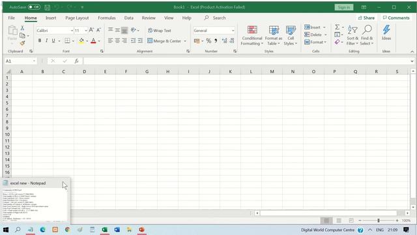Center text horizontally

pyautogui.click(x=117, y=40)
